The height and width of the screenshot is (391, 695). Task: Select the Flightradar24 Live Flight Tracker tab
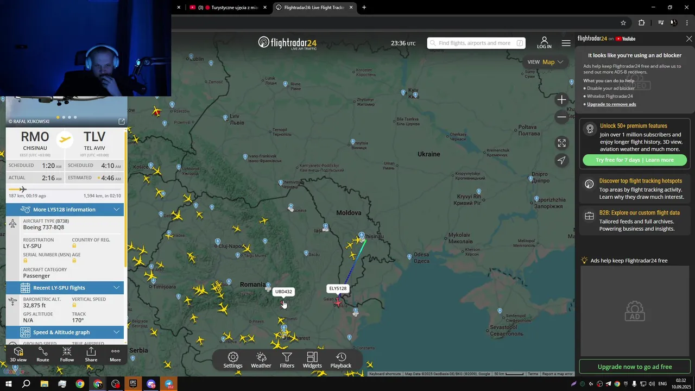[x=314, y=8]
